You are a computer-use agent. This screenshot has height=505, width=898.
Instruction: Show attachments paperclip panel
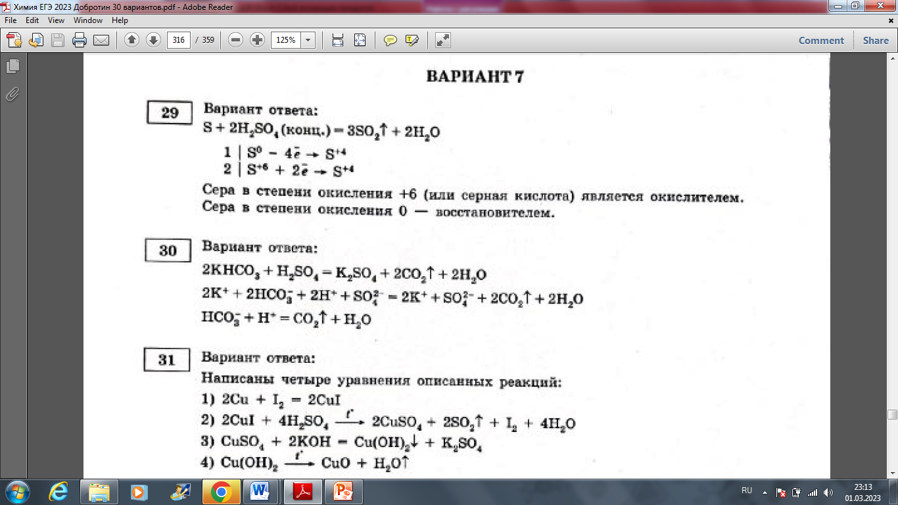(x=12, y=94)
